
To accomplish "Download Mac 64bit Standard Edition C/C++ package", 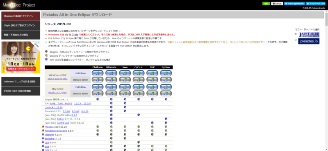I will point(139,93).
